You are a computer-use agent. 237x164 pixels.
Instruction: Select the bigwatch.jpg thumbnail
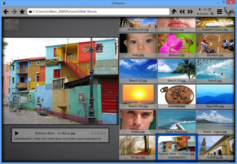(177, 97)
